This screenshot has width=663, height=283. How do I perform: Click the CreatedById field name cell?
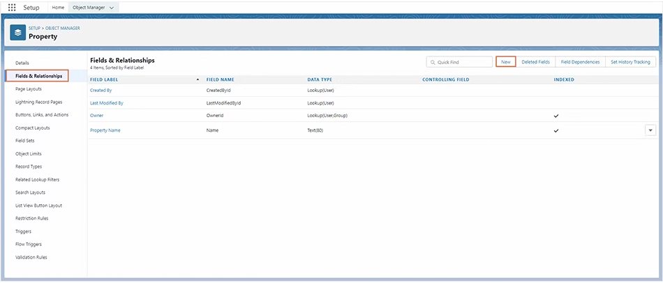[x=218, y=91]
